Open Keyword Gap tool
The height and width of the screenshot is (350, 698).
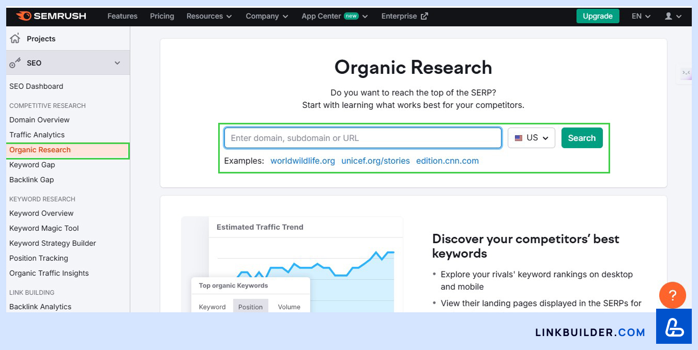coord(32,165)
